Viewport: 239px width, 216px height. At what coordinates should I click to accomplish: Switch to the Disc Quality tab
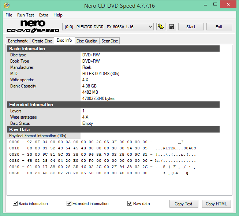click(87, 41)
